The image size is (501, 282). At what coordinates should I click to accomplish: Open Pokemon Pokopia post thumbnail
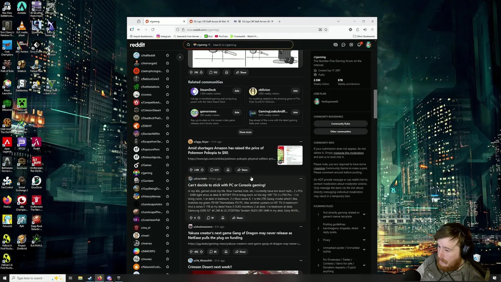[290, 155]
